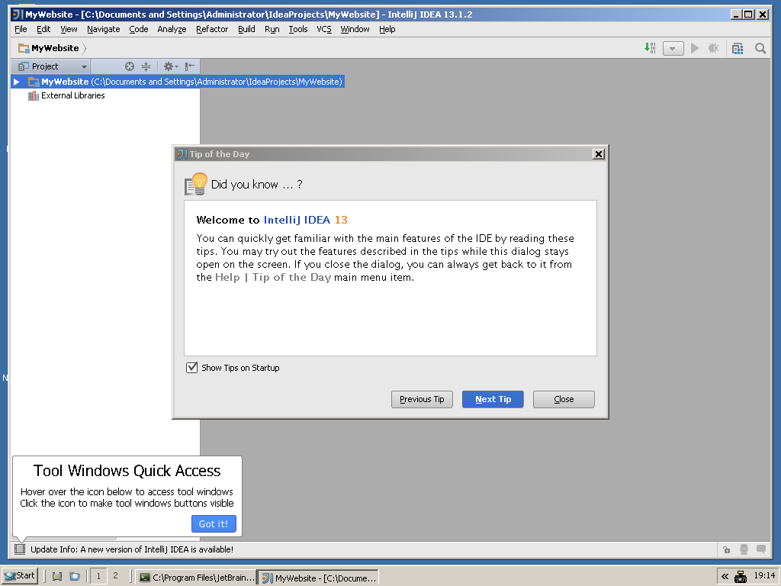Open the Run menu
Screen dimensions: 781x586
click(272, 29)
